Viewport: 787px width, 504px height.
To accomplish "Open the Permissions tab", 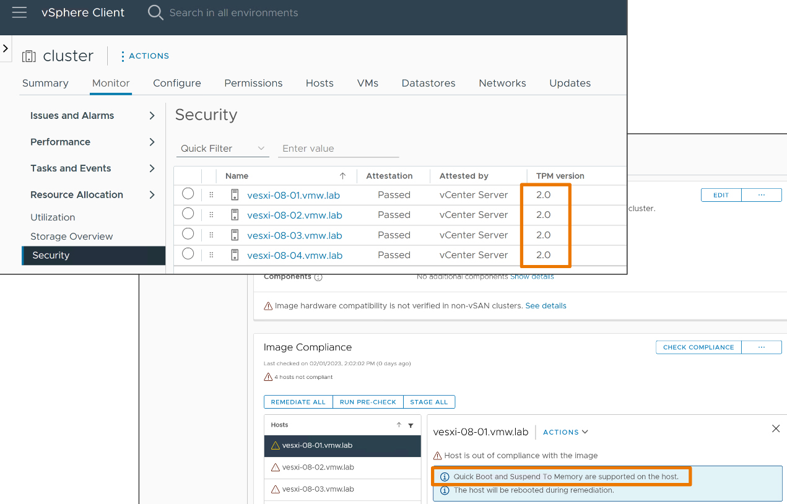I will 253,83.
